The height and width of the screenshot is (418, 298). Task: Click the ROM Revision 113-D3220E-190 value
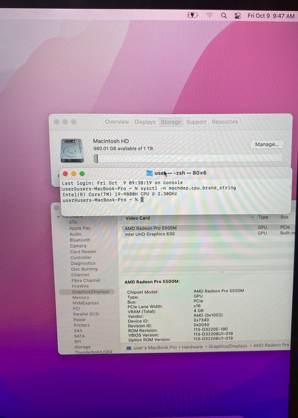coord(210,329)
